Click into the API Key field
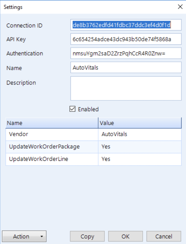Screen dimensions: 186x244 [x=125, y=39]
